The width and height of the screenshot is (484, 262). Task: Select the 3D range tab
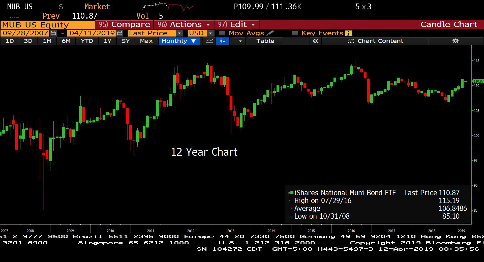tap(28, 41)
